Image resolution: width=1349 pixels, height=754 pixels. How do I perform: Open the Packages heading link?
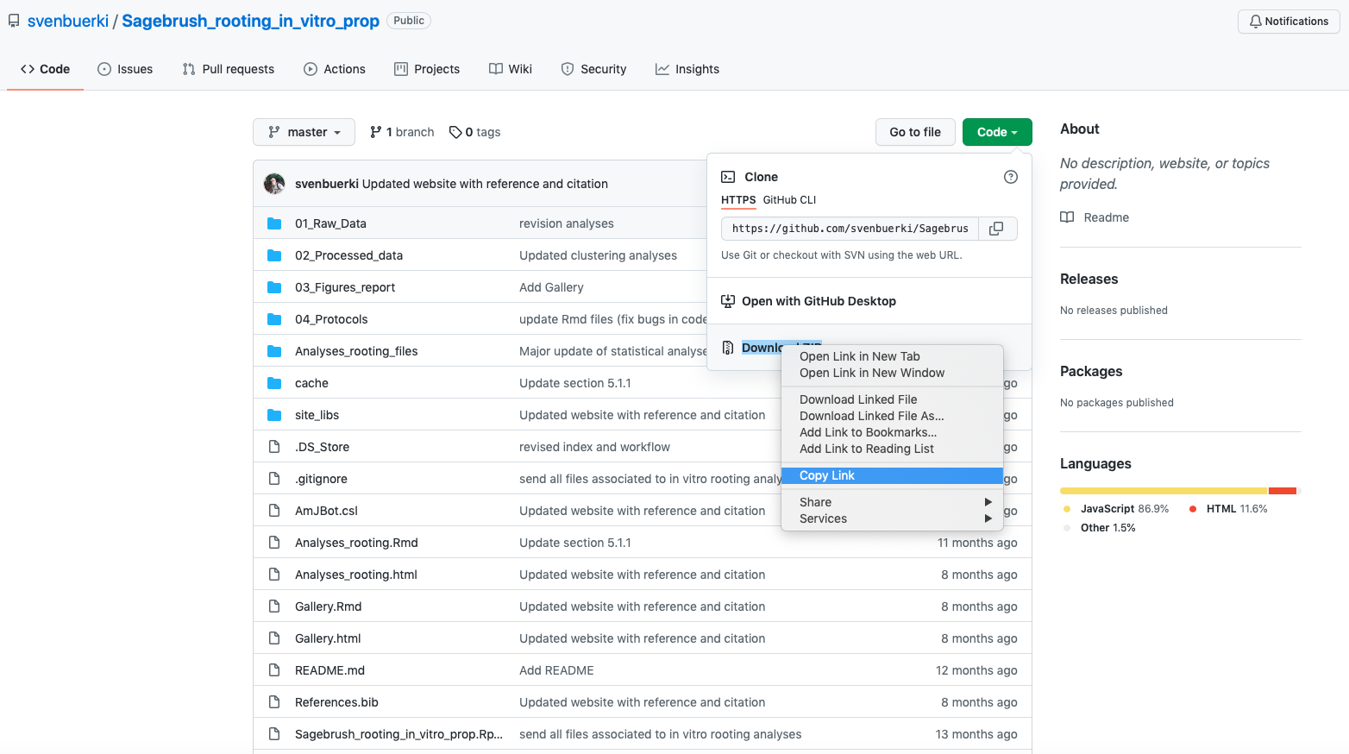1091,371
